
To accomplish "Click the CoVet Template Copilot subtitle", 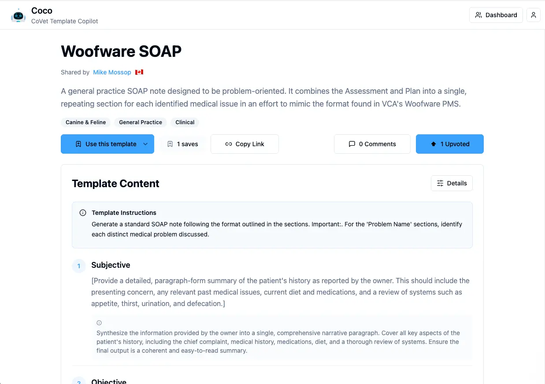I will [65, 21].
